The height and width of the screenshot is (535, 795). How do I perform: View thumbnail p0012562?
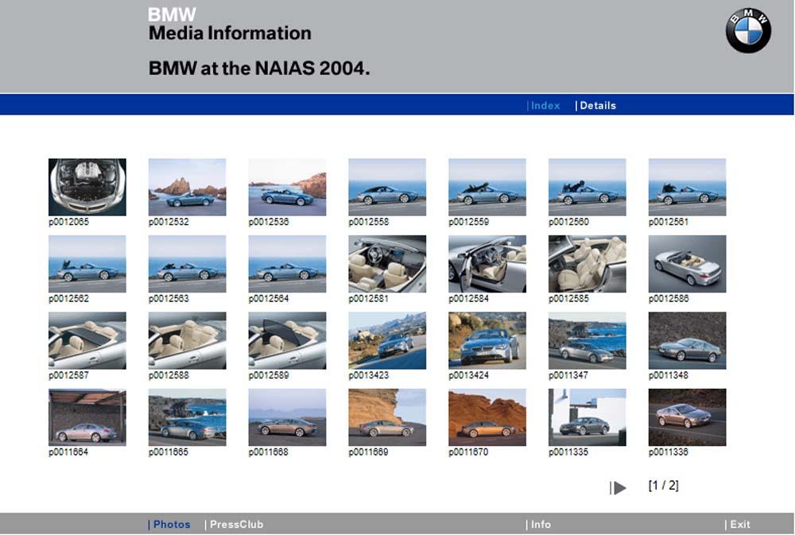pyautogui.click(x=87, y=264)
